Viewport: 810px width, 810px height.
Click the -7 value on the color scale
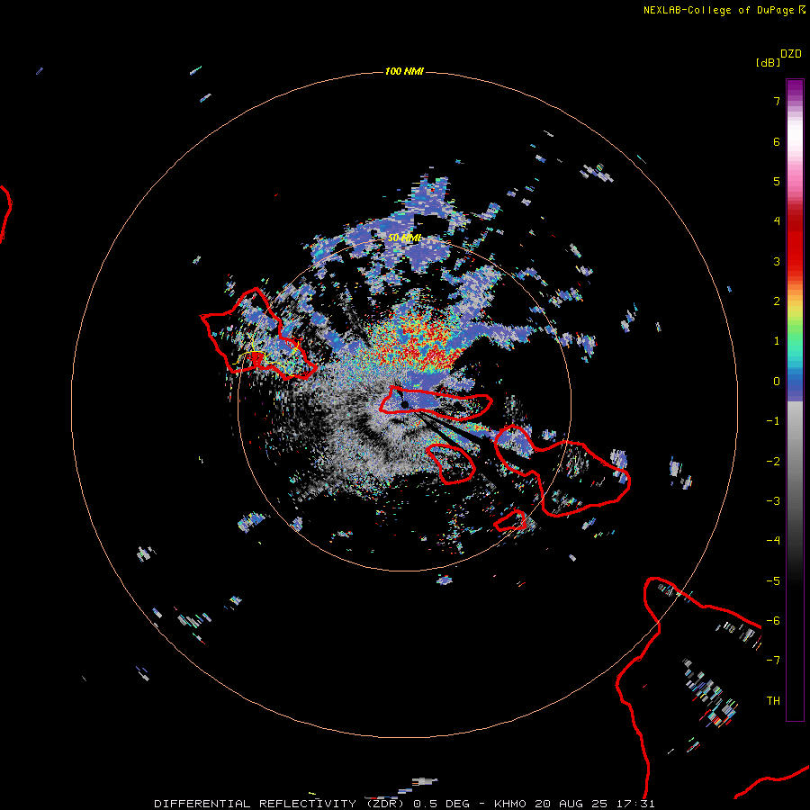click(x=773, y=661)
